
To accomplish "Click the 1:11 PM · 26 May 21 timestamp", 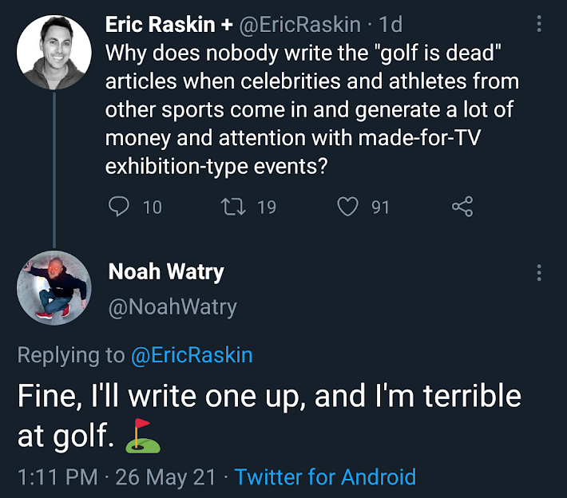I will tap(117, 477).
